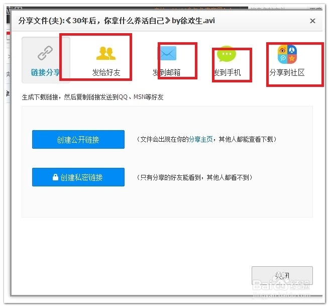Click the lock icon on private link button
This screenshot has width=329, height=307.
[x=55, y=177]
